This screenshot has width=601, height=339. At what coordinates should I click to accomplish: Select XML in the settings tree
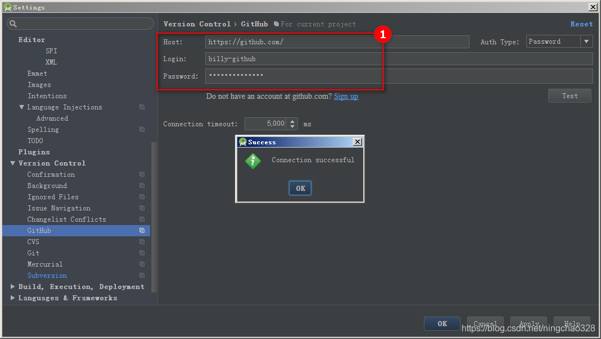[x=51, y=62]
